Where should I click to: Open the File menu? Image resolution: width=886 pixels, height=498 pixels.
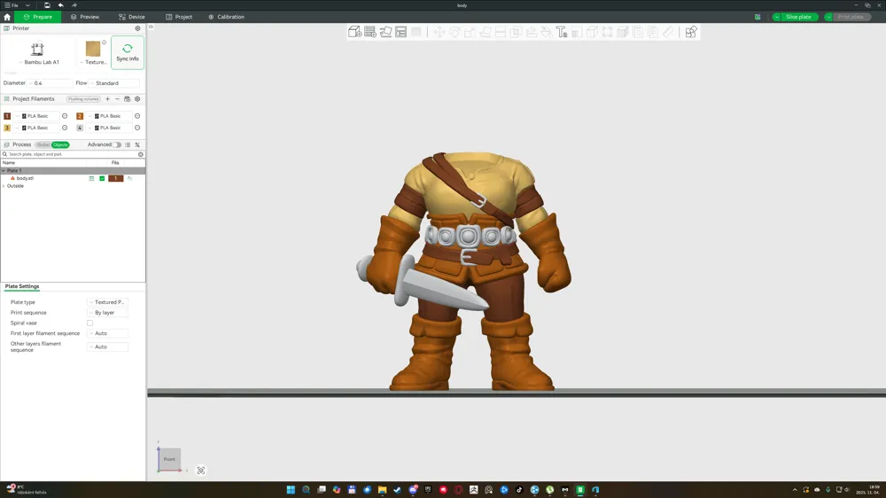(12, 5)
